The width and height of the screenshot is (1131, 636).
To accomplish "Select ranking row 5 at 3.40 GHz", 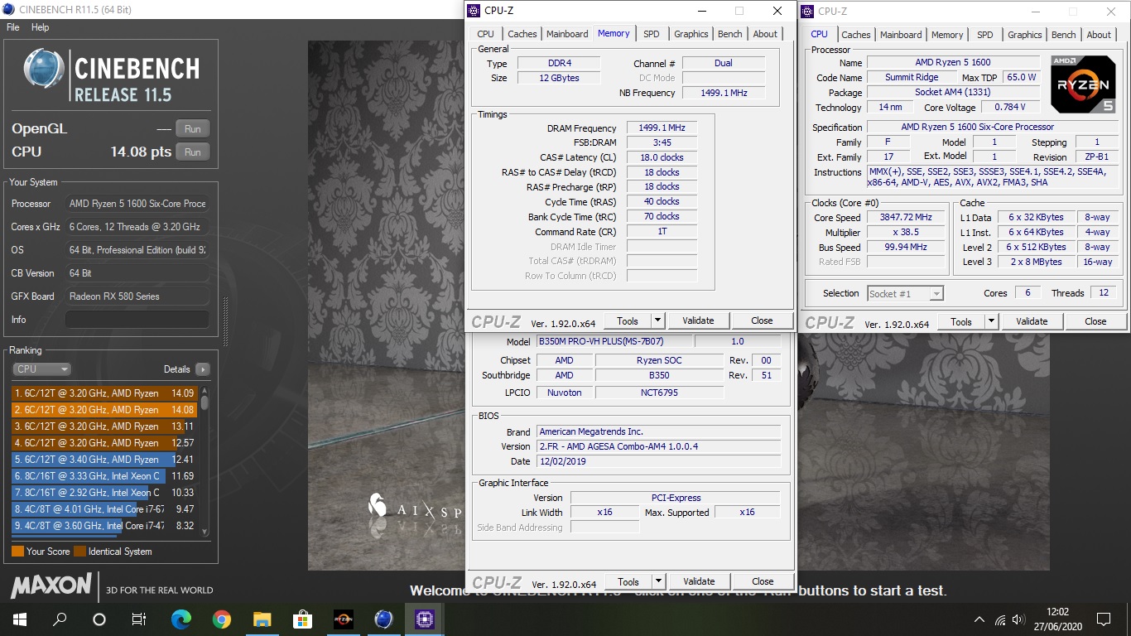I will tap(104, 460).
